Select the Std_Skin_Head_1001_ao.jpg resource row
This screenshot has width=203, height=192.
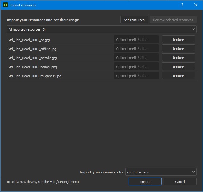(x=29, y=40)
